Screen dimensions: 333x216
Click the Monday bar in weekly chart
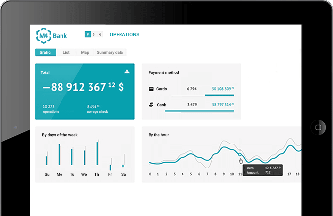(59, 154)
